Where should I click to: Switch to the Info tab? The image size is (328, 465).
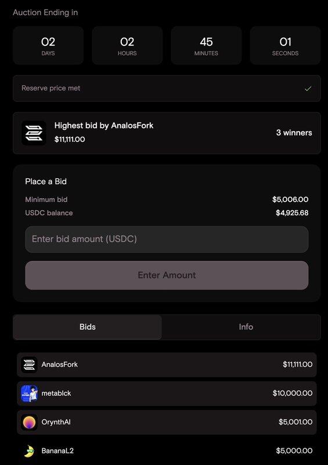point(246,327)
